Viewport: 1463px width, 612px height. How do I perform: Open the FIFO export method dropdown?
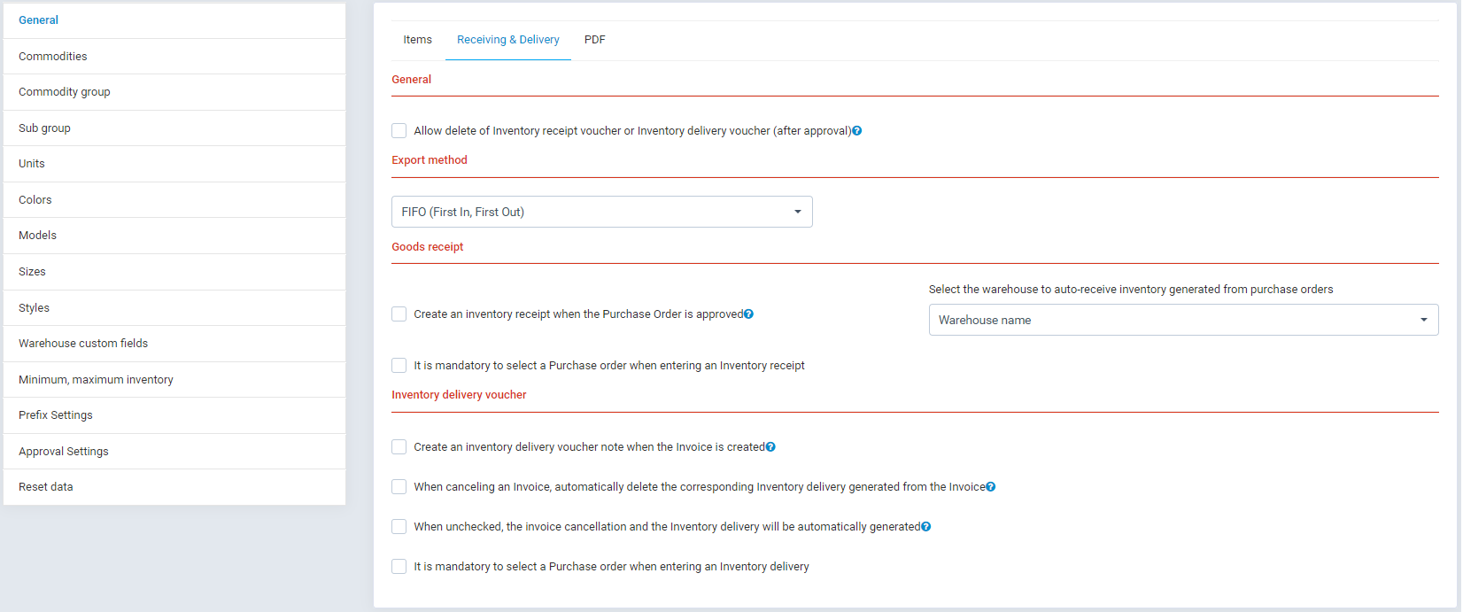pos(601,212)
